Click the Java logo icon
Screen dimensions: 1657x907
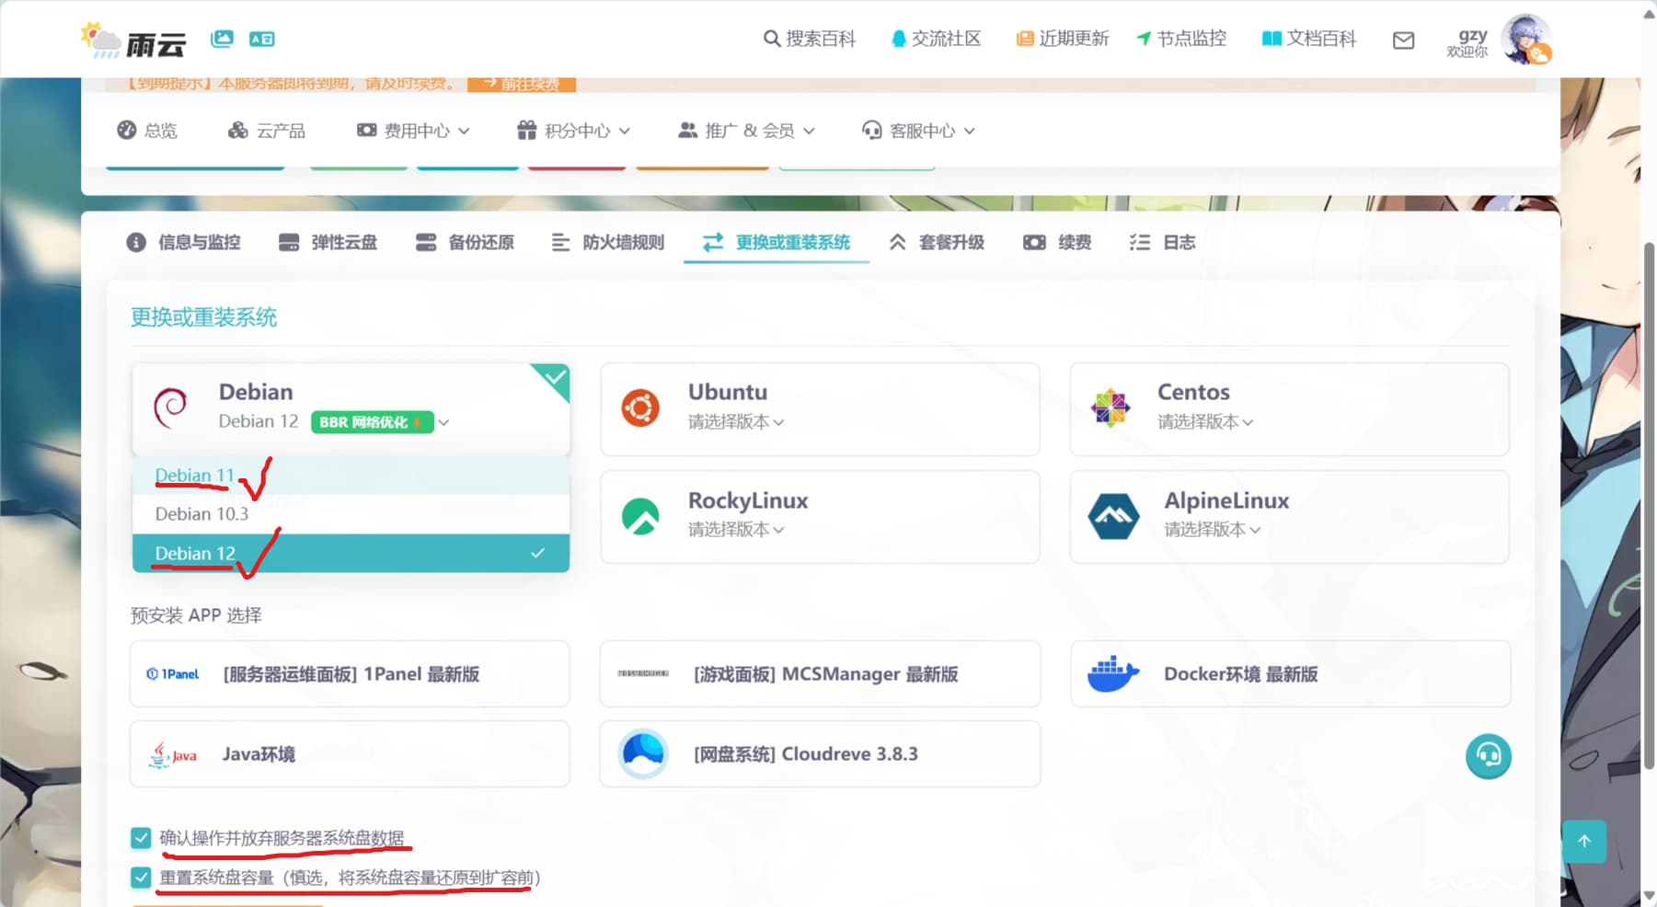[x=172, y=754]
